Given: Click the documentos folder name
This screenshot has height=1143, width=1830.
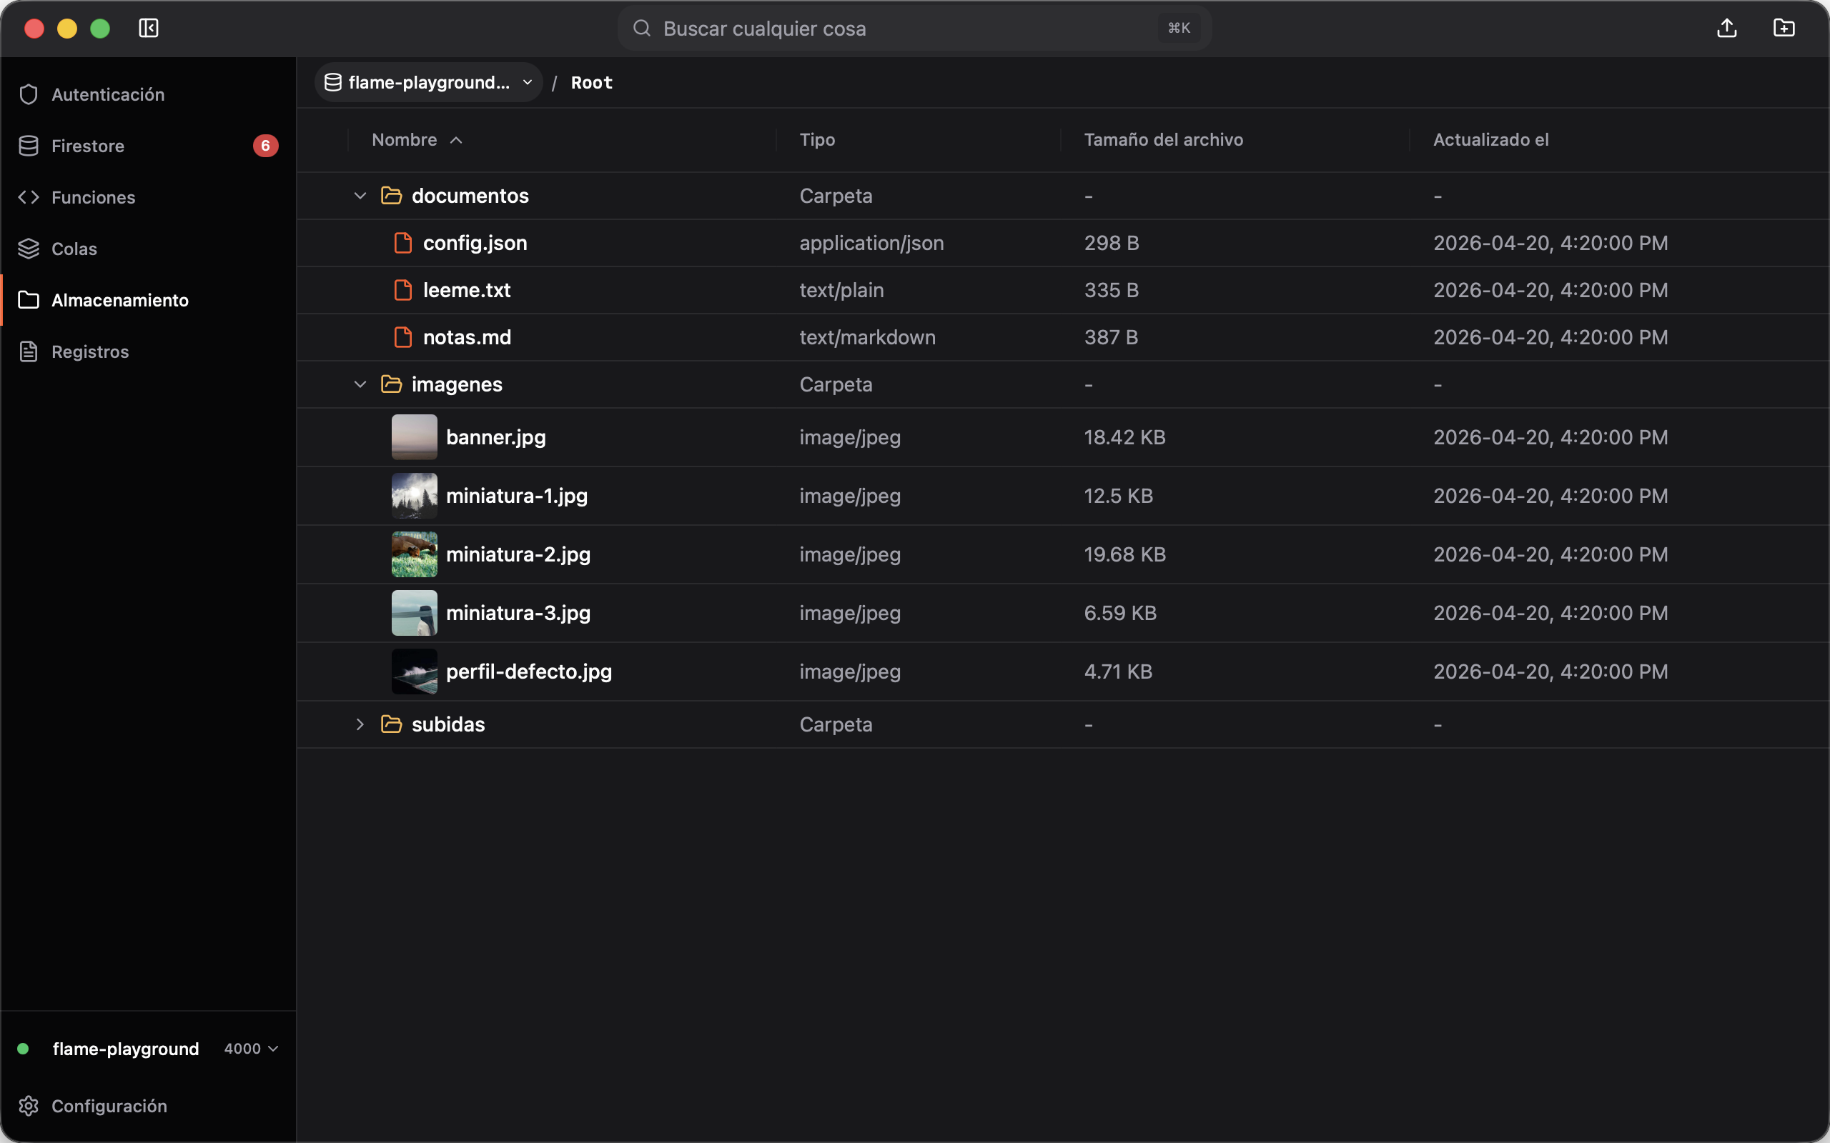Looking at the screenshot, I should click(470, 196).
